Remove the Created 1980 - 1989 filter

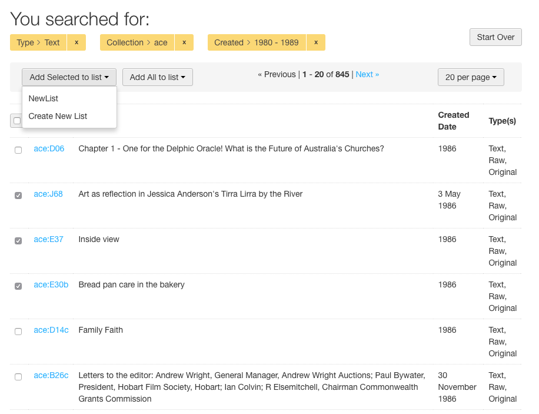(316, 42)
